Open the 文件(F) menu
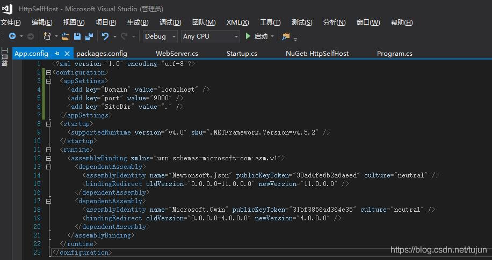492x260 pixels. point(10,23)
